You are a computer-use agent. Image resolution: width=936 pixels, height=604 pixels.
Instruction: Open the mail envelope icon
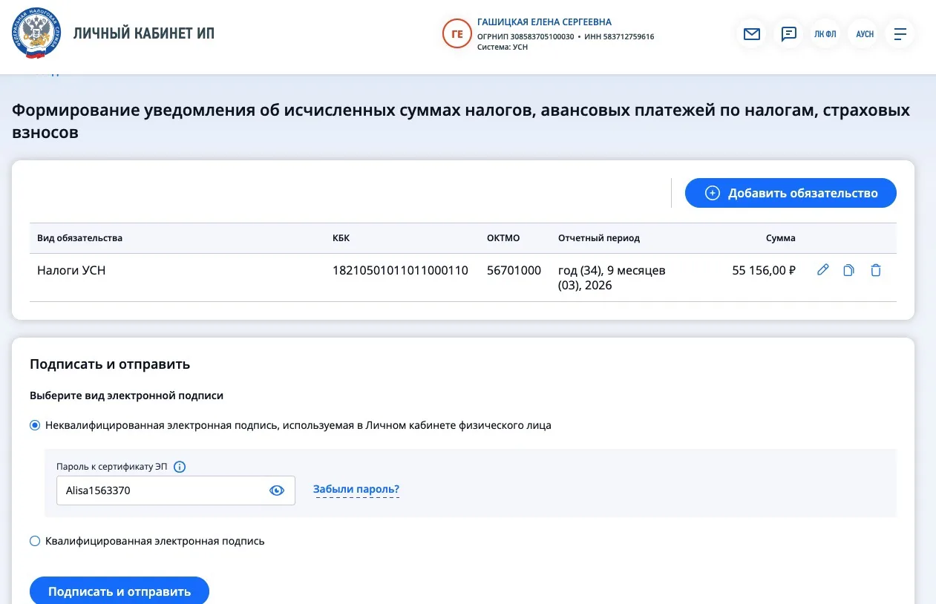coord(752,34)
